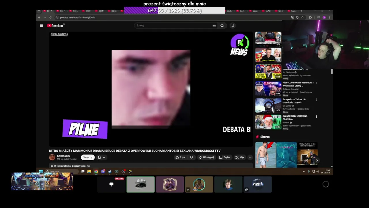
Task: Like the video (3 tys.)
Action: pos(180,157)
